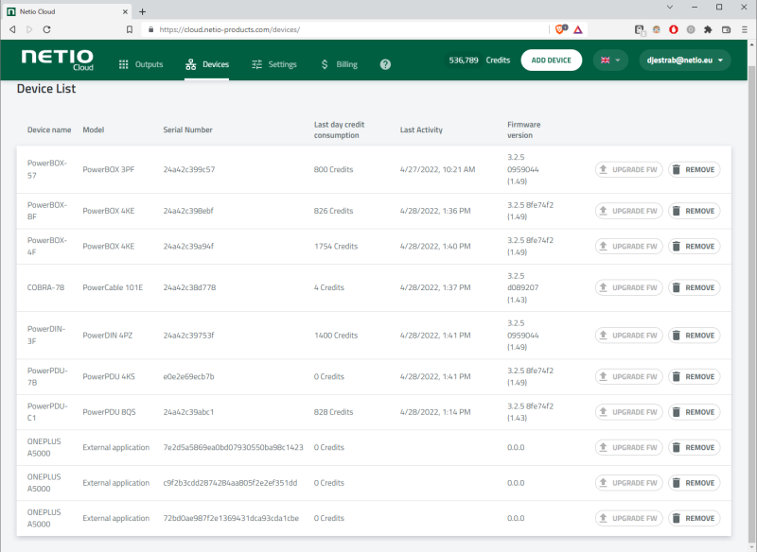Click the browser extensions puzzle icon

706,29
